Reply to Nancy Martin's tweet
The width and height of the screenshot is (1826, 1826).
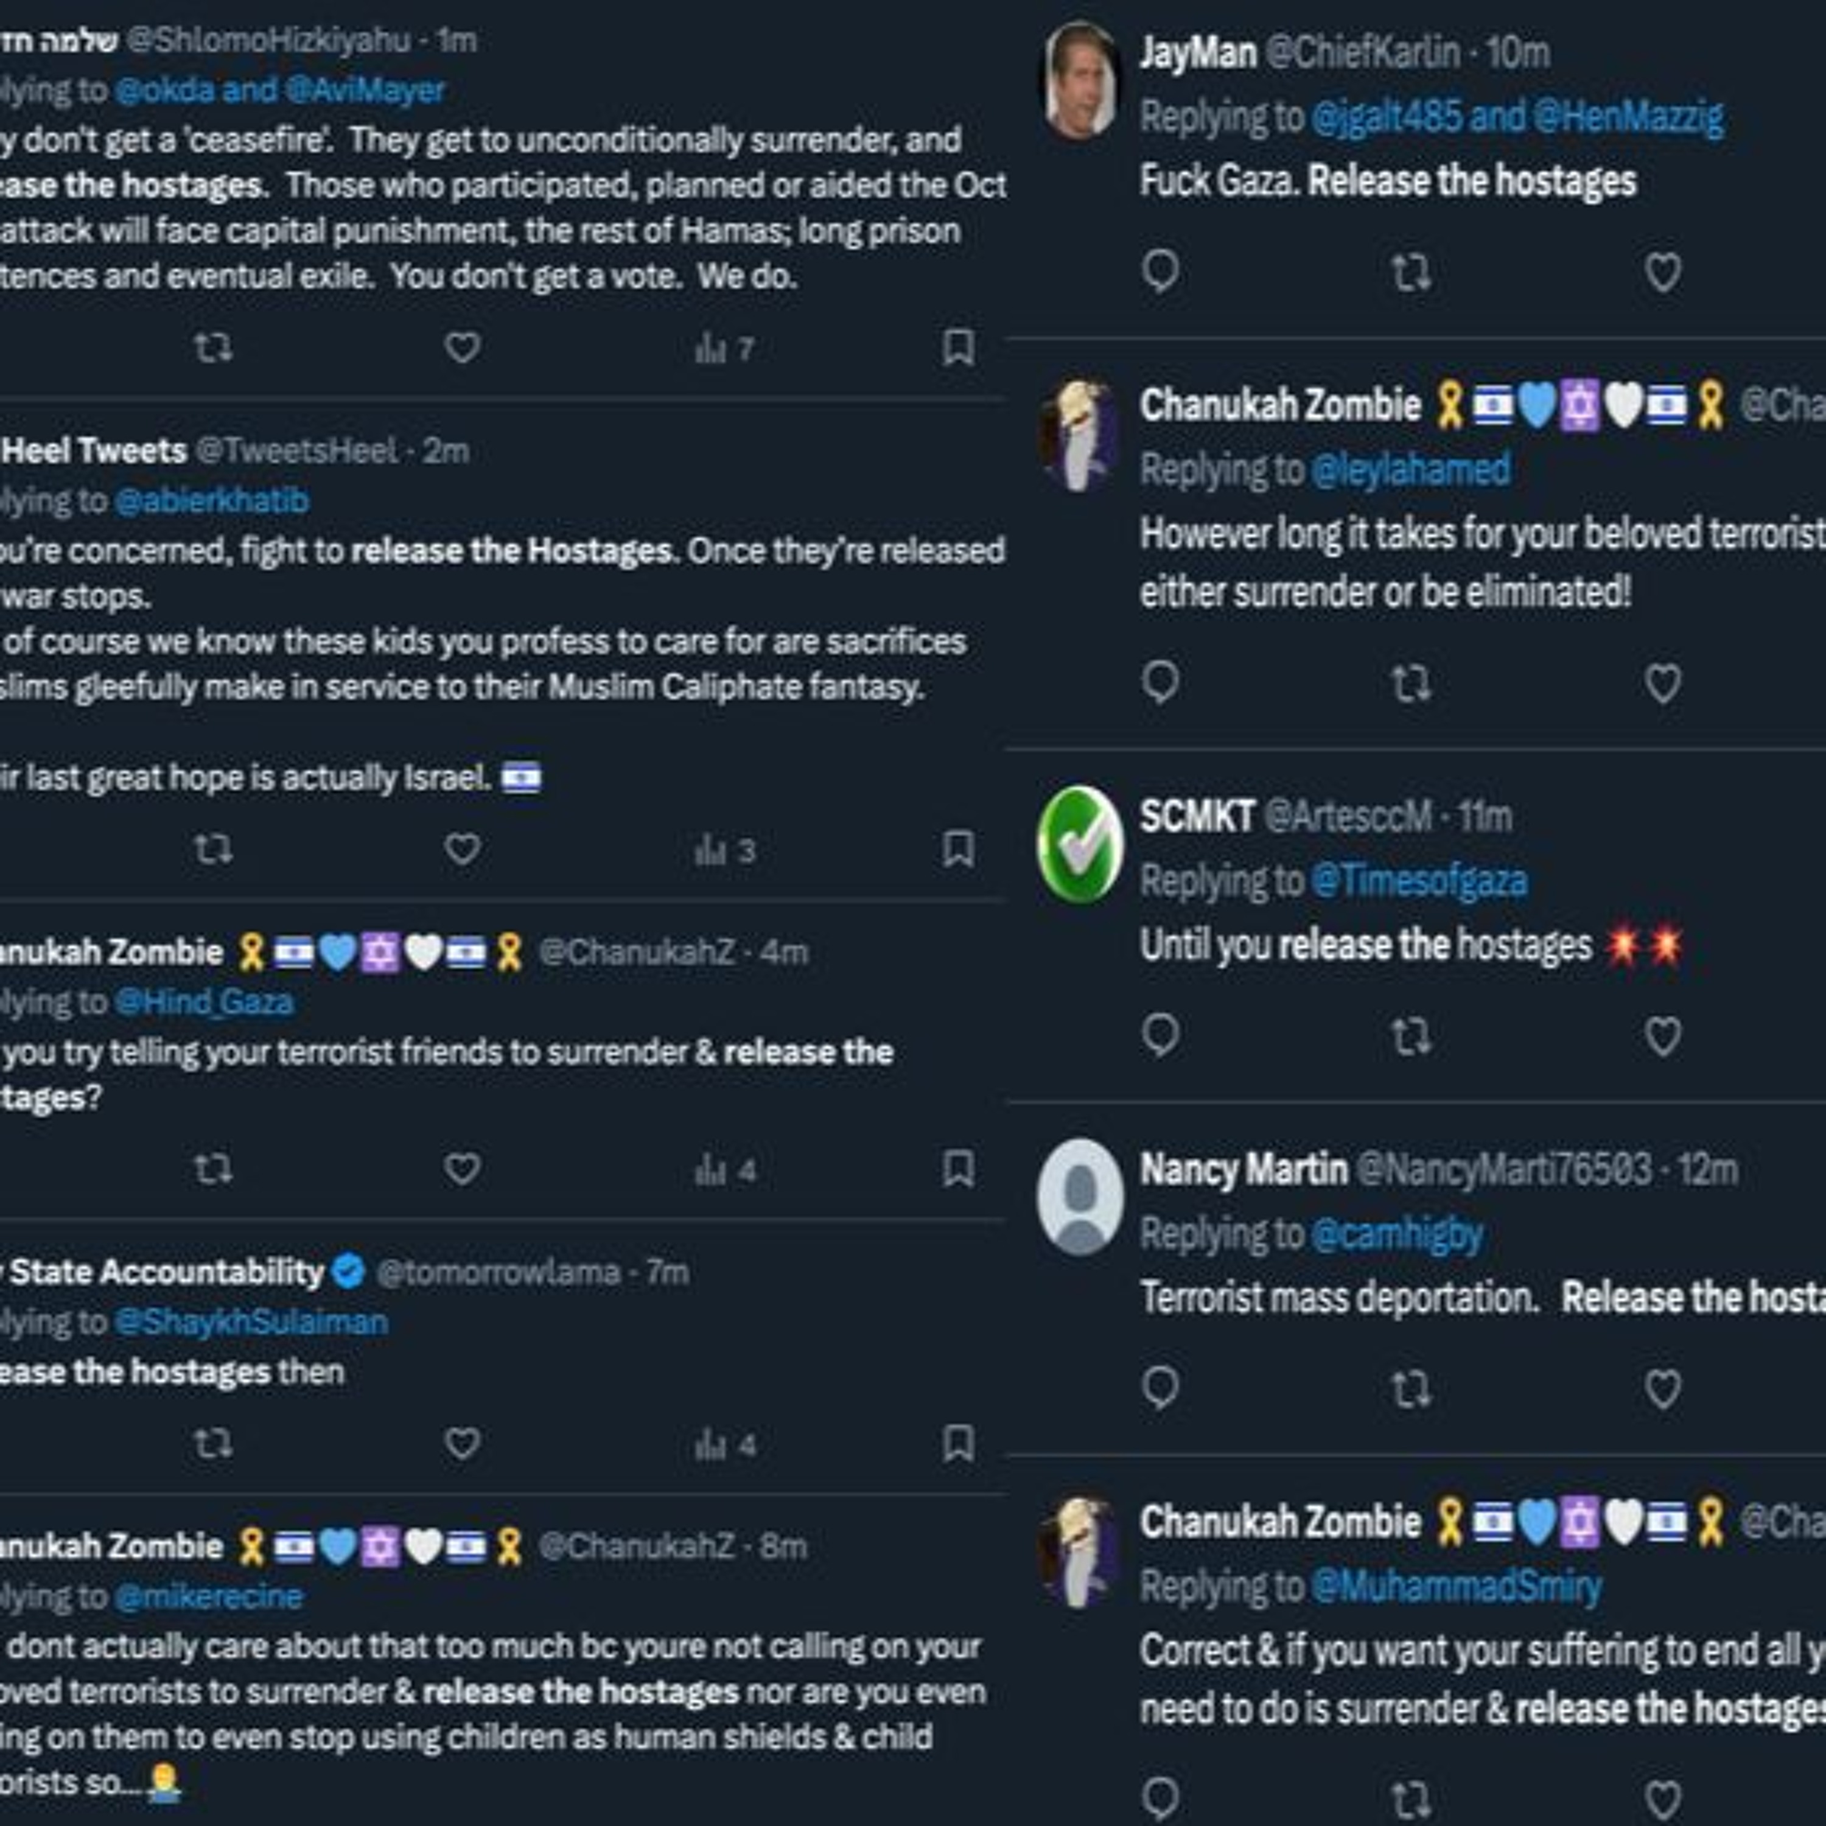(1160, 1388)
